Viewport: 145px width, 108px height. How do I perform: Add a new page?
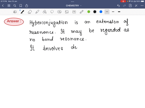click(x=130, y=6)
